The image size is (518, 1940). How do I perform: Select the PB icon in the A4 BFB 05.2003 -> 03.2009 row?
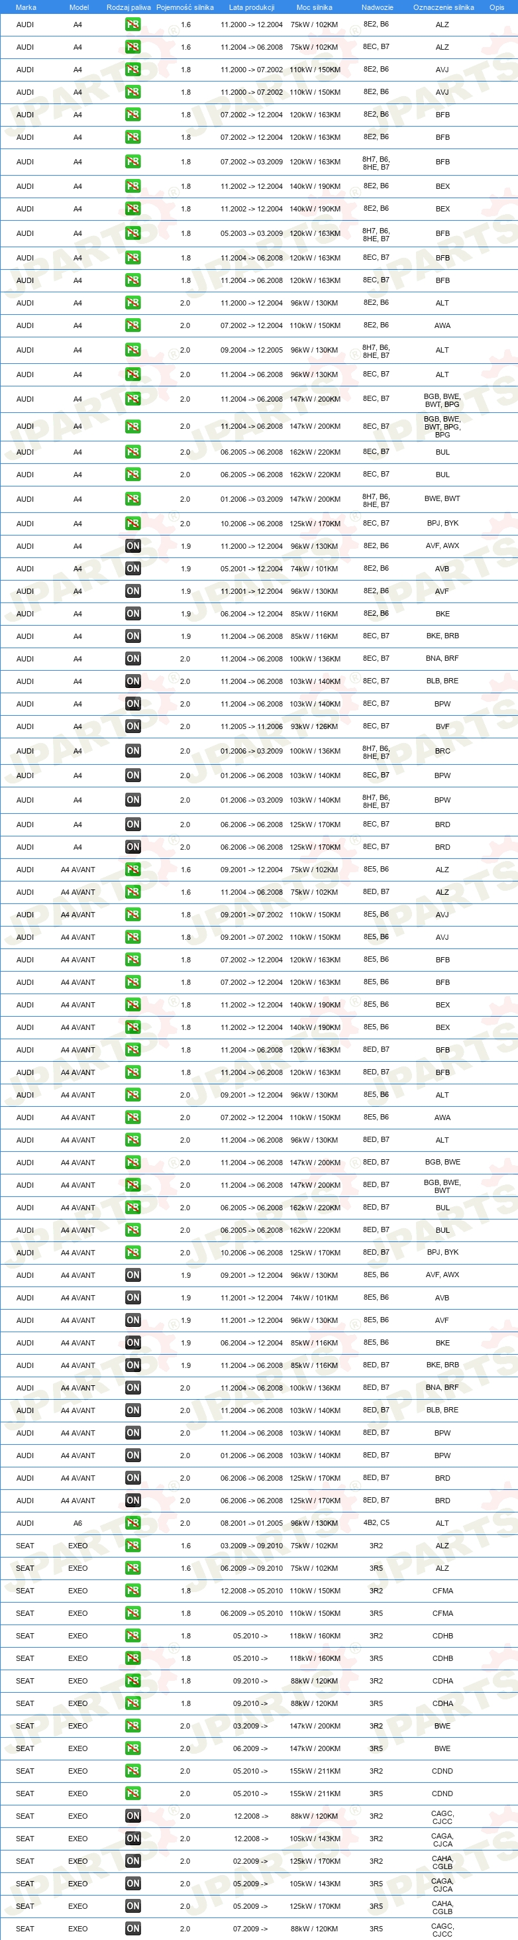pos(132,233)
